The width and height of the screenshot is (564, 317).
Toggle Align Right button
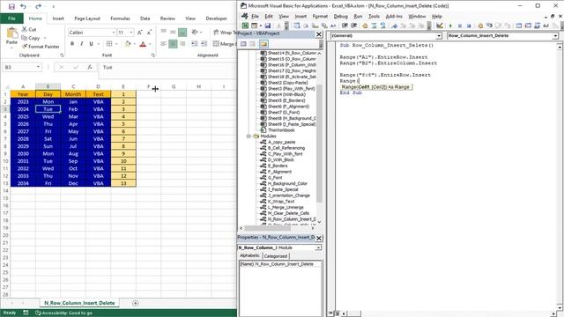182,44
